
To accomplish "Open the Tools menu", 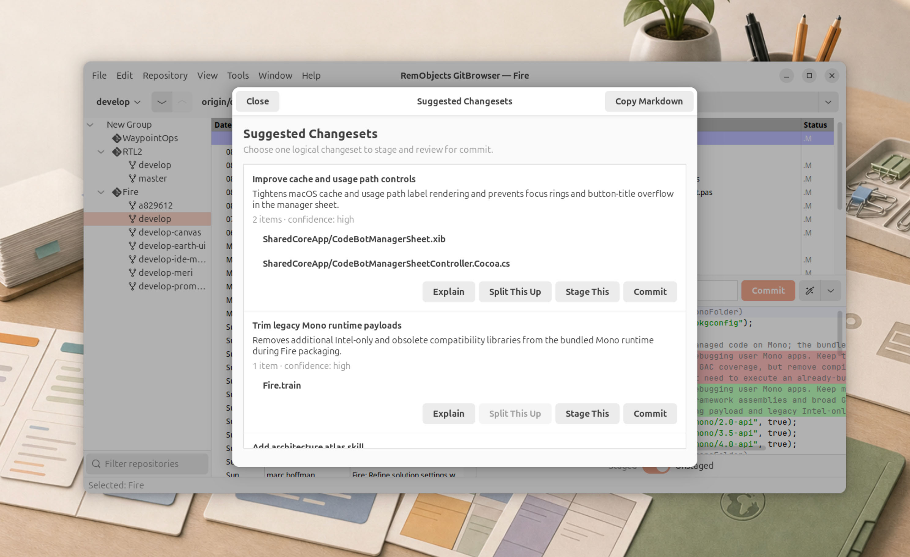I will coord(238,76).
